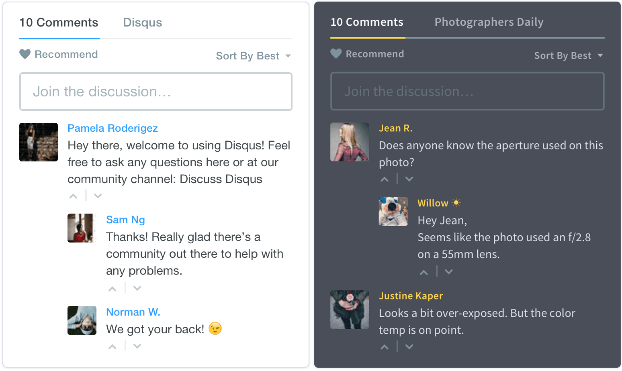
Task: Open Pamela Roderigez's profile link
Action: click(x=113, y=128)
